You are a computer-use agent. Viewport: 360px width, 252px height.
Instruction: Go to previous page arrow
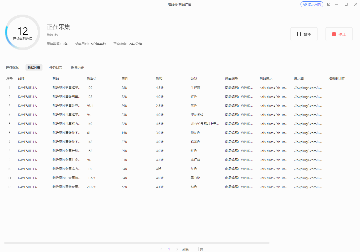click(x=161, y=249)
